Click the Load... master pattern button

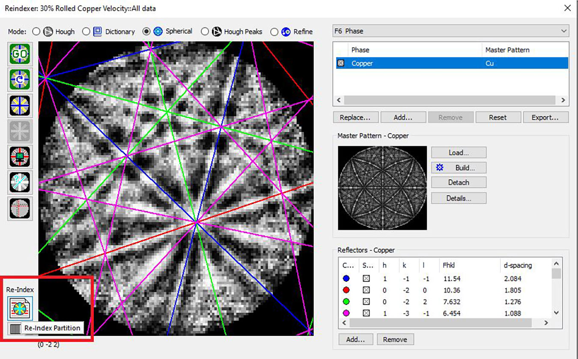(x=459, y=153)
